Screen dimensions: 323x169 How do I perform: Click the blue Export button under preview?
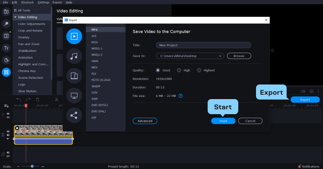tap(305, 100)
